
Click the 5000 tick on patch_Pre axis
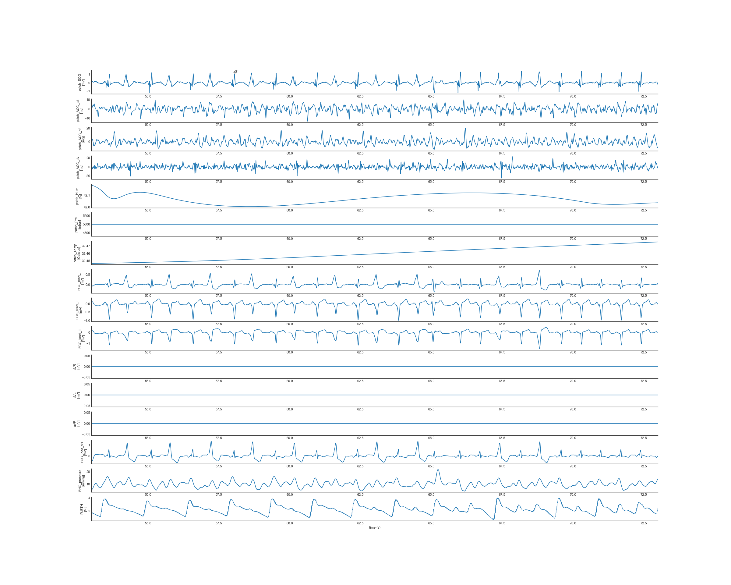86,224
